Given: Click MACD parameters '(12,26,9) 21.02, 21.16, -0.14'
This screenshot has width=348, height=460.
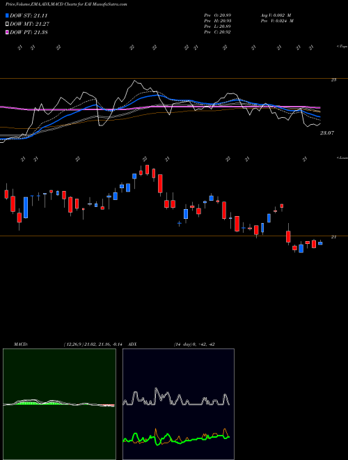Looking at the screenshot, I should point(95,344).
